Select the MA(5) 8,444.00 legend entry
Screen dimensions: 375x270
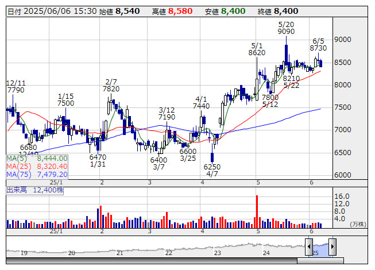(37, 159)
